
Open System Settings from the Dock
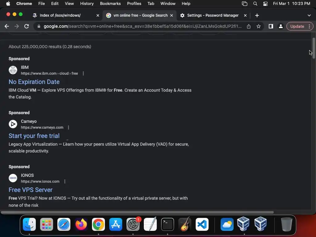point(133,224)
